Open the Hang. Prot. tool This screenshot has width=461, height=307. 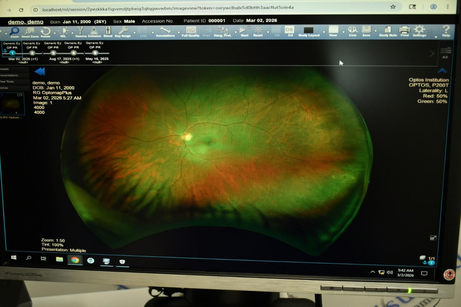point(222,32)
